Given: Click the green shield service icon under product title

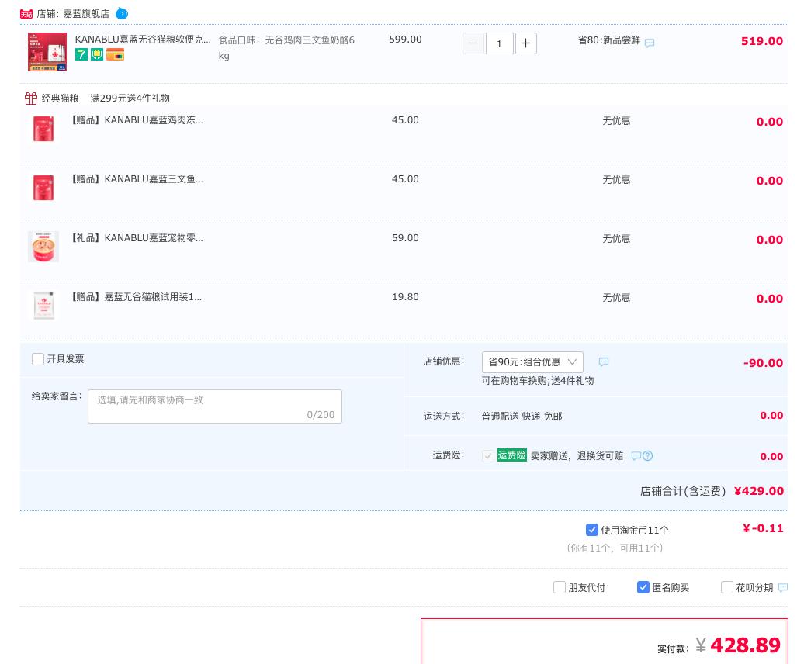Looking at the screenshot, I should click(97, 54).
